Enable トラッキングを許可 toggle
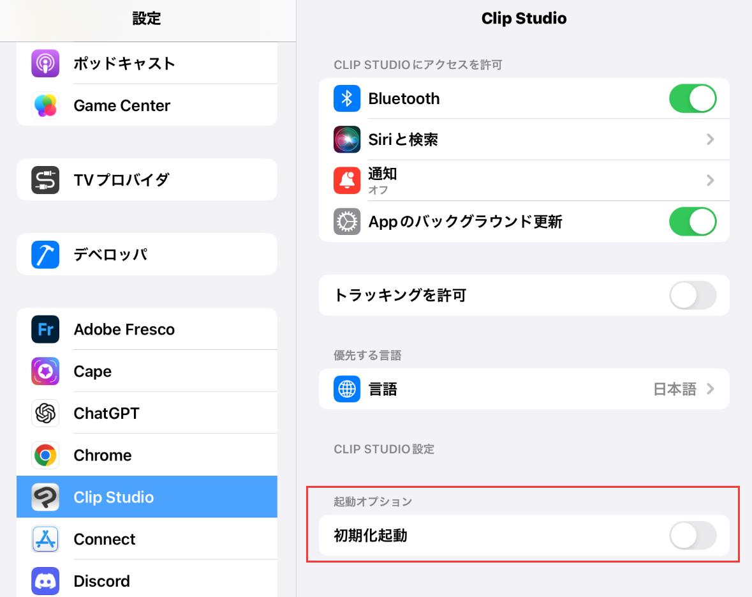The image size is (752, 597). 693,296
